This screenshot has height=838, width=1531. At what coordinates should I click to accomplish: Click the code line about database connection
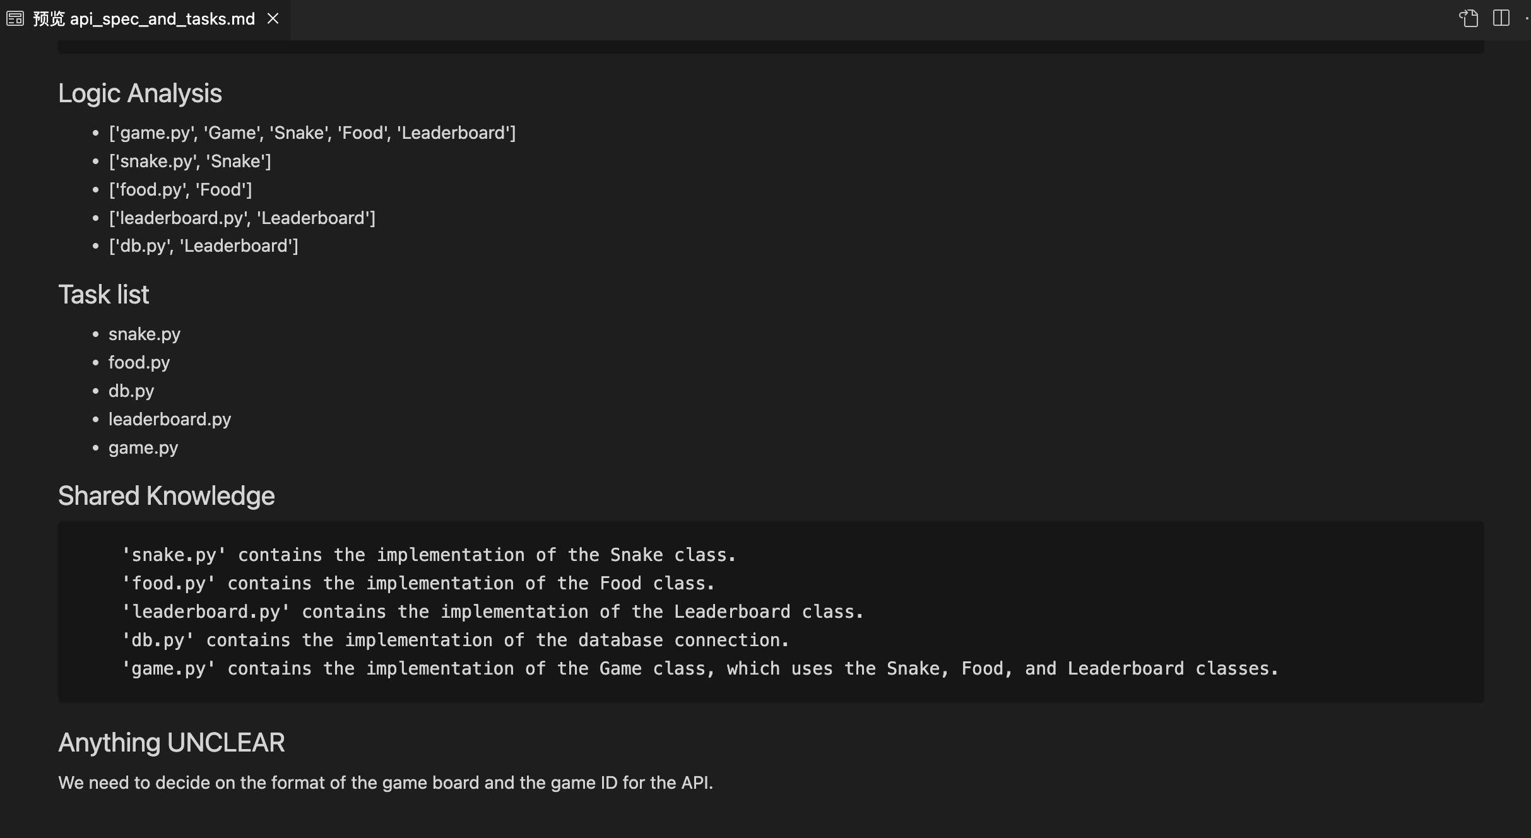(x=455, y=640)
